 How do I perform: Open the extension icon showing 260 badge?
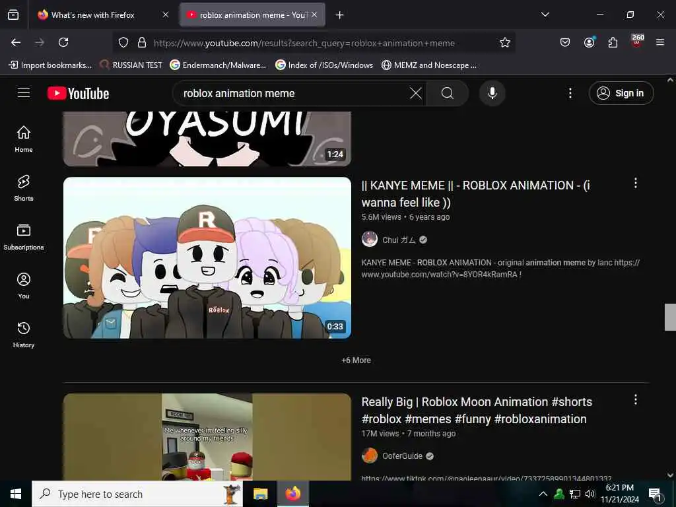(637, 42)
